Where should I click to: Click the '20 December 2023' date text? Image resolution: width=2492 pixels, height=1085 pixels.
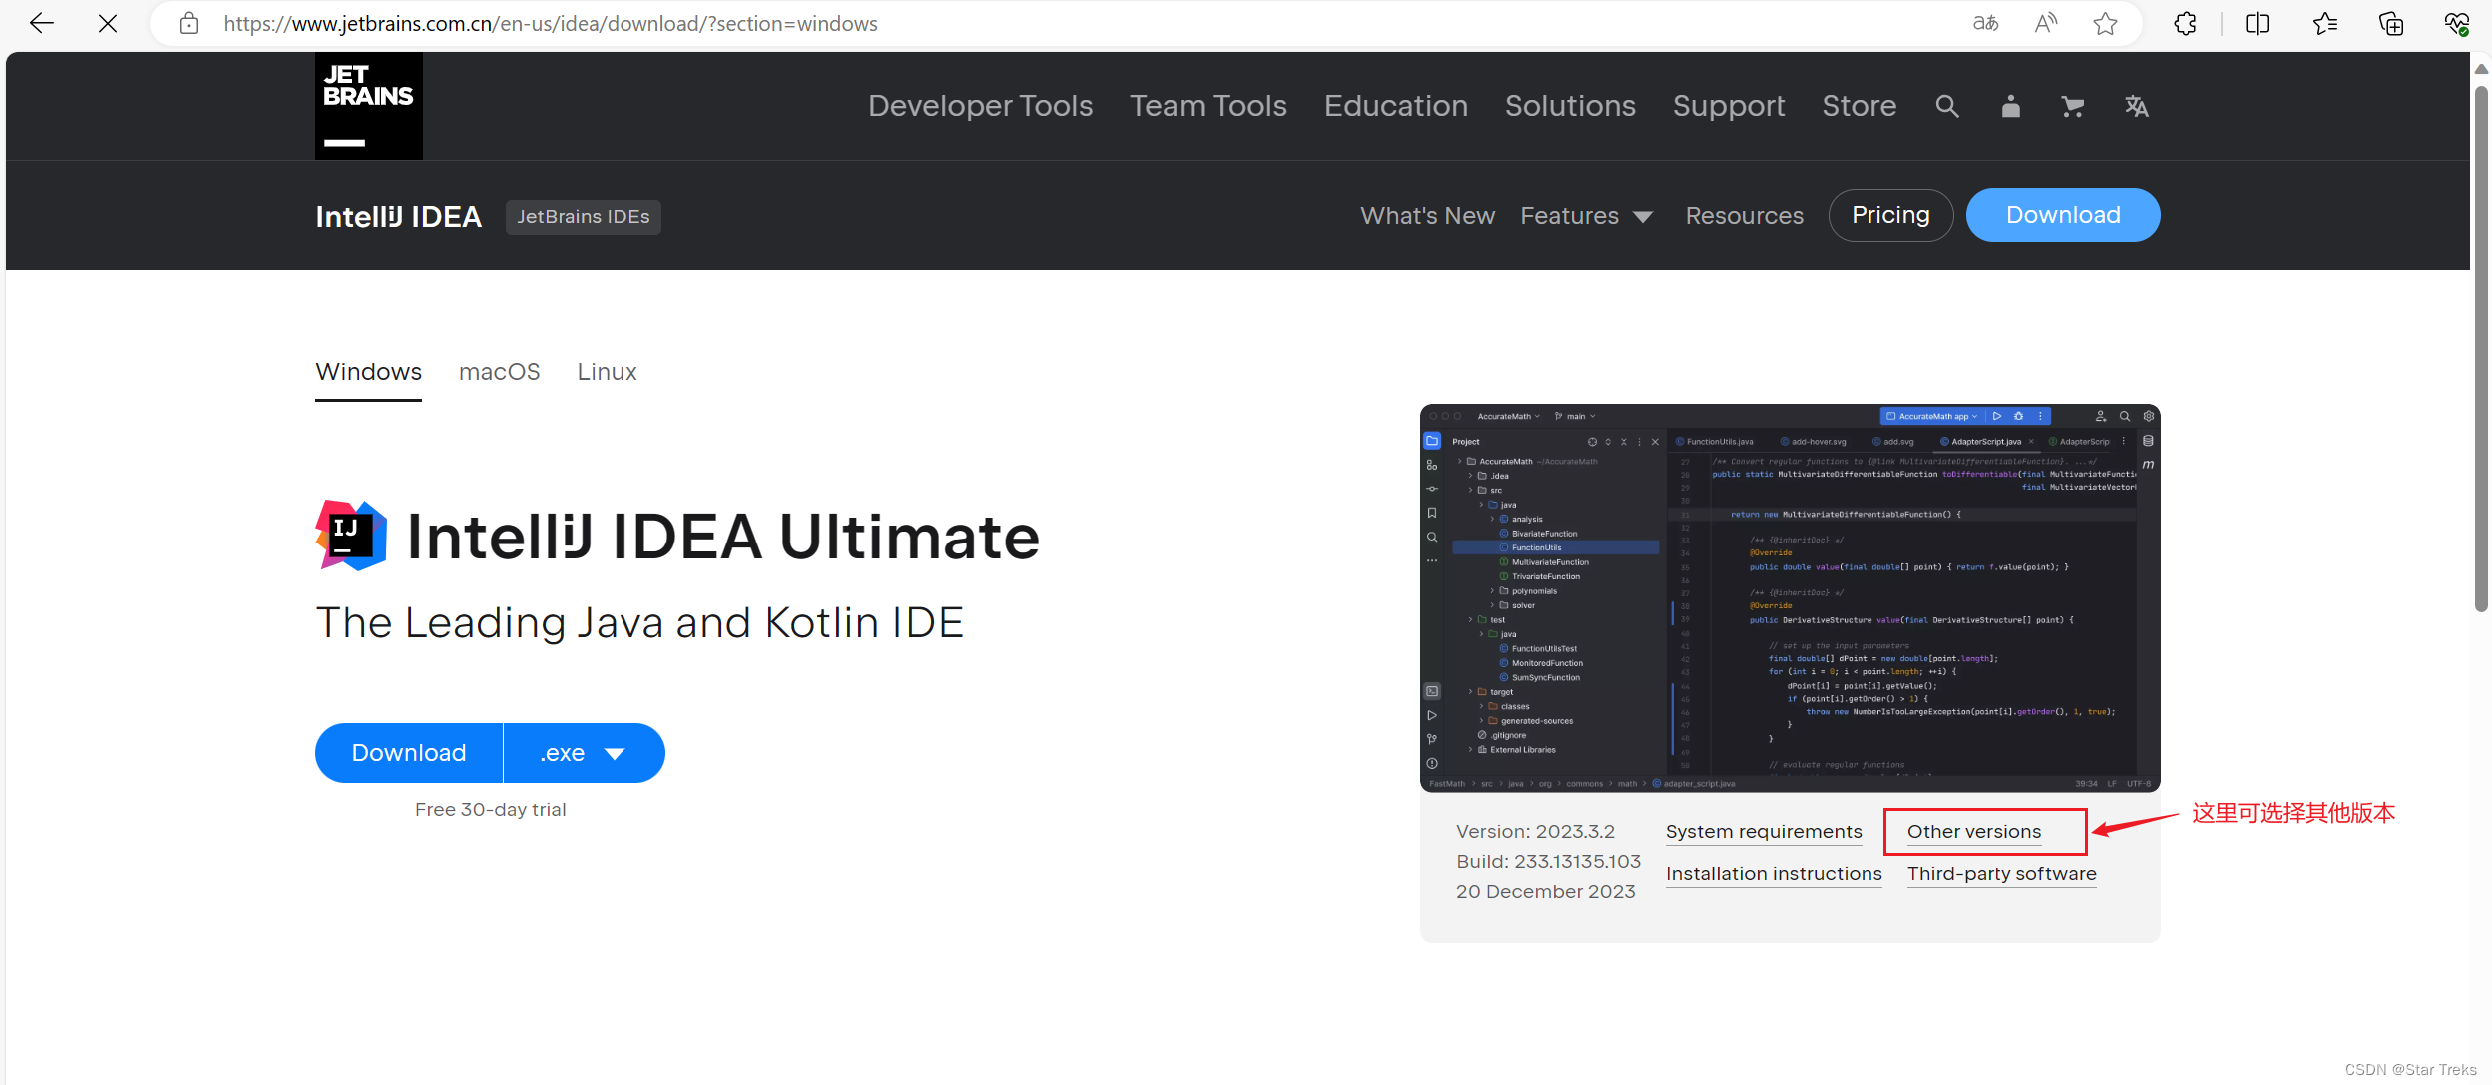coord(1545,891)
